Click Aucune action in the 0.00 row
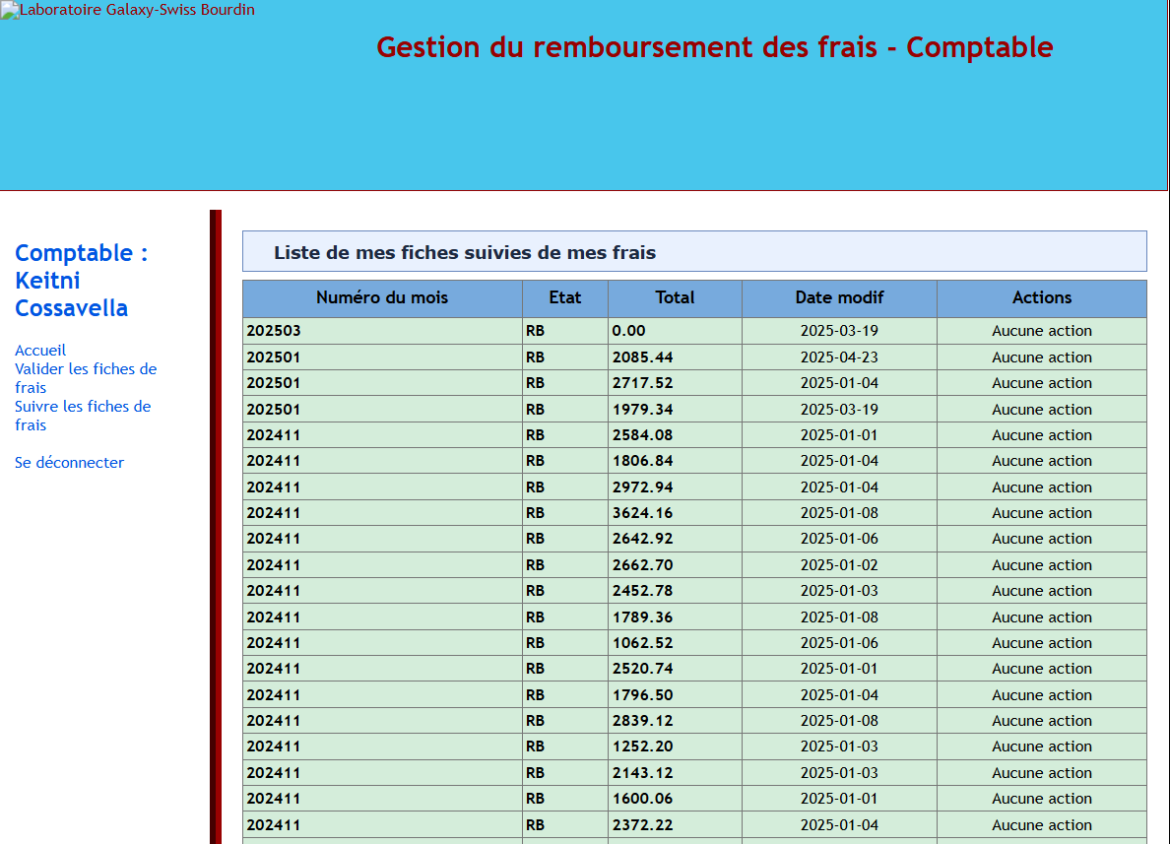1170x844 pixels. (x=1042, y=331)
